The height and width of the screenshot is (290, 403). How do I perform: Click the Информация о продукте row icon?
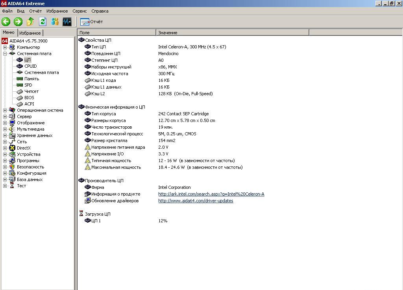coord(88,194)
